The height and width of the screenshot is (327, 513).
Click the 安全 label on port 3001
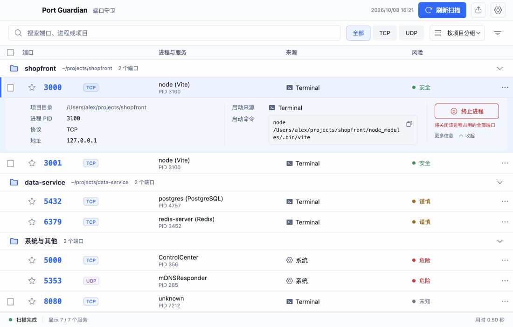click(x=425, y=163)
